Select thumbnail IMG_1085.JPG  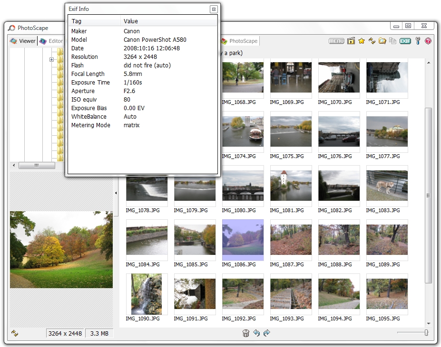[195, 240]
